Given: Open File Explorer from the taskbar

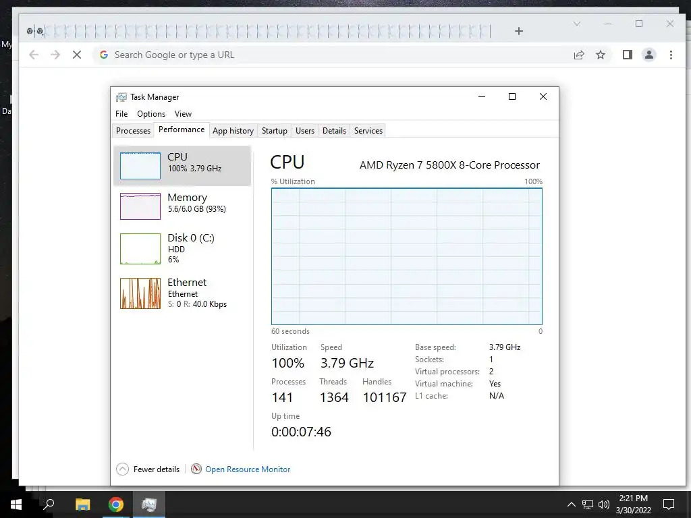Looking at the screenshot, I should point(82,504).
